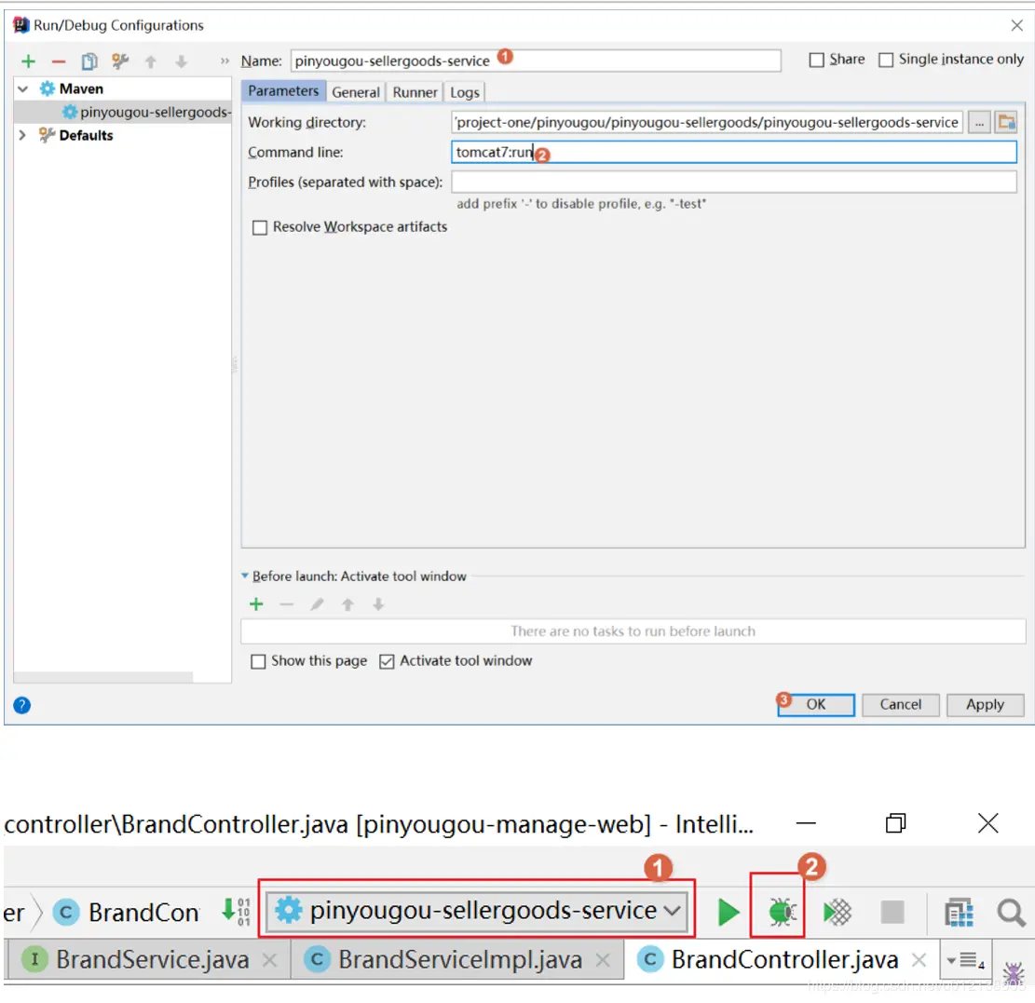Remove the selected configuration with the minus icon

click(59, 61)
